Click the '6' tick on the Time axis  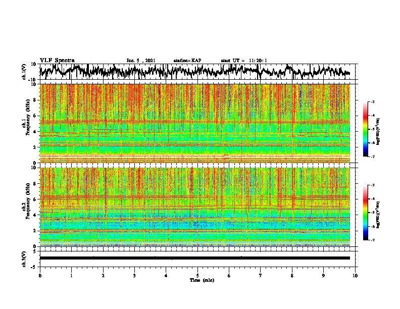(229, 276)
